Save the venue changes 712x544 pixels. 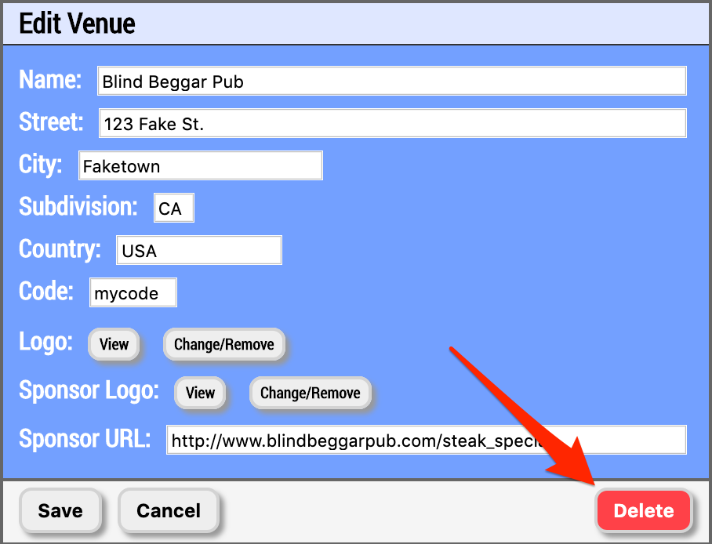[60, 511]
